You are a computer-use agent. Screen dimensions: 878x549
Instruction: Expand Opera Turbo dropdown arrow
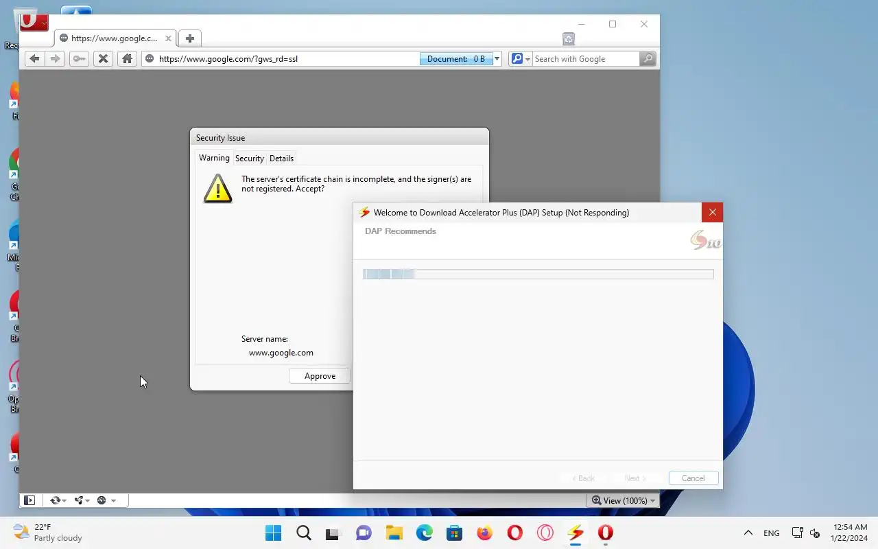coord(113,501)
